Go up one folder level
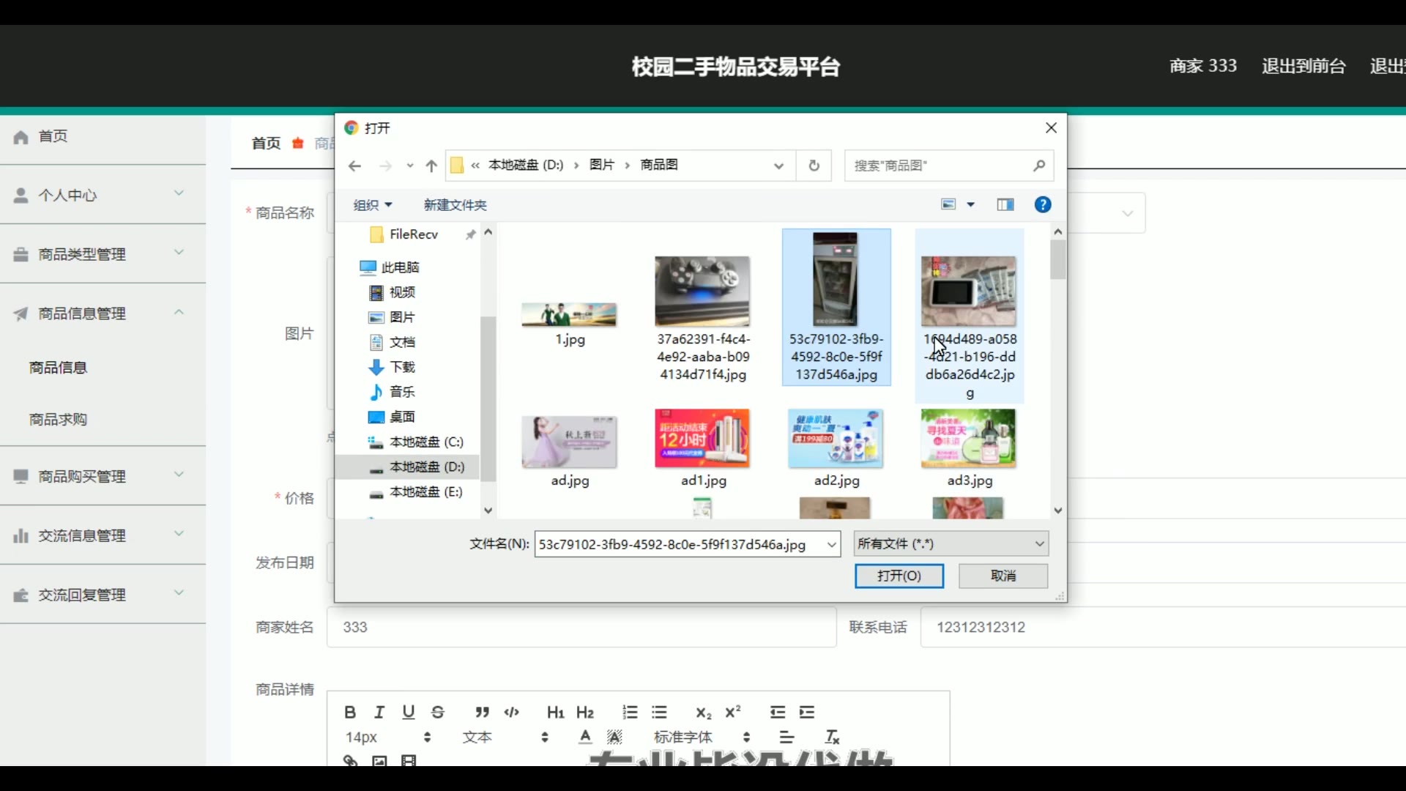Image resolution: width=1406 pixels, height=791 pixels. (431, 166)
